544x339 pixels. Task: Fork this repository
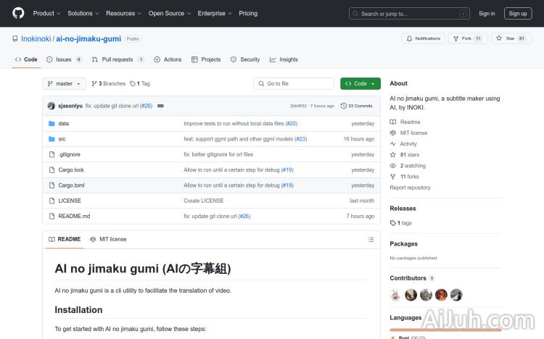[468, 38]
